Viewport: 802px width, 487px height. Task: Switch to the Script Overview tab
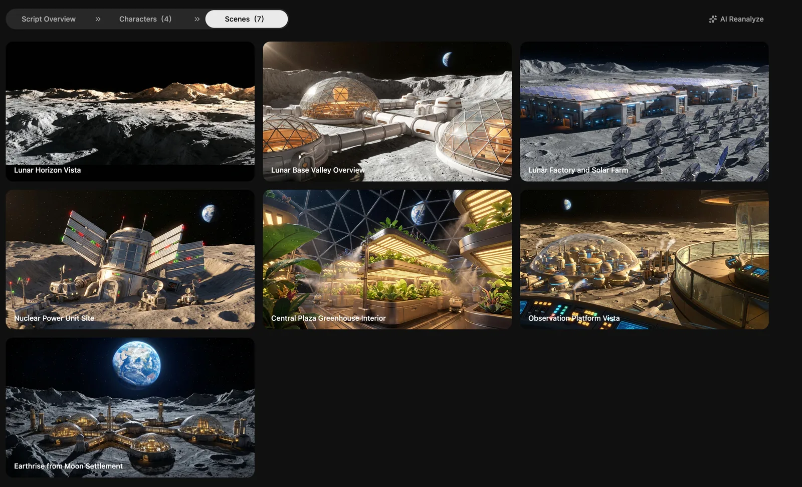click(x=49, y=19)
